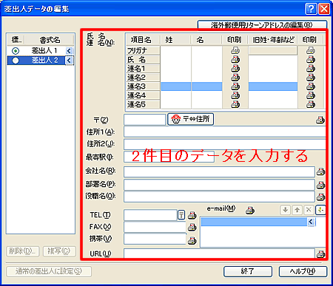The image size is (333, 286).
Task: Click the 標 column header in the sender list
Action: coord(16,40)
